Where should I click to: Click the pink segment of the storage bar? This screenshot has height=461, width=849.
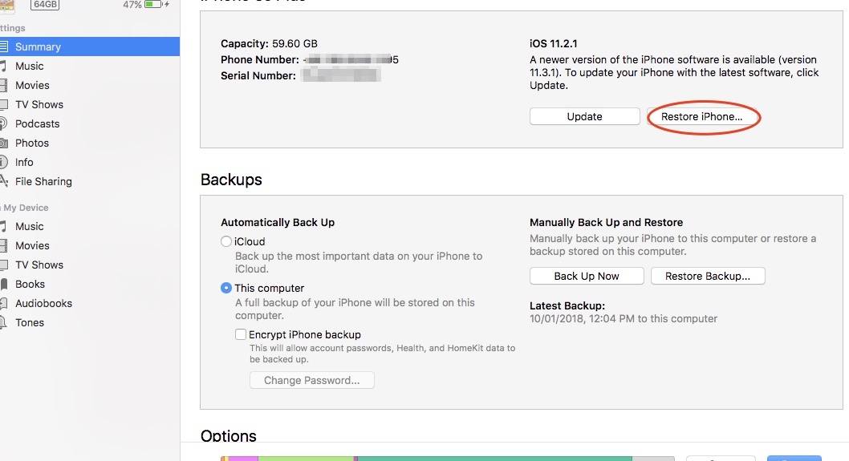[x=242, y=459]
